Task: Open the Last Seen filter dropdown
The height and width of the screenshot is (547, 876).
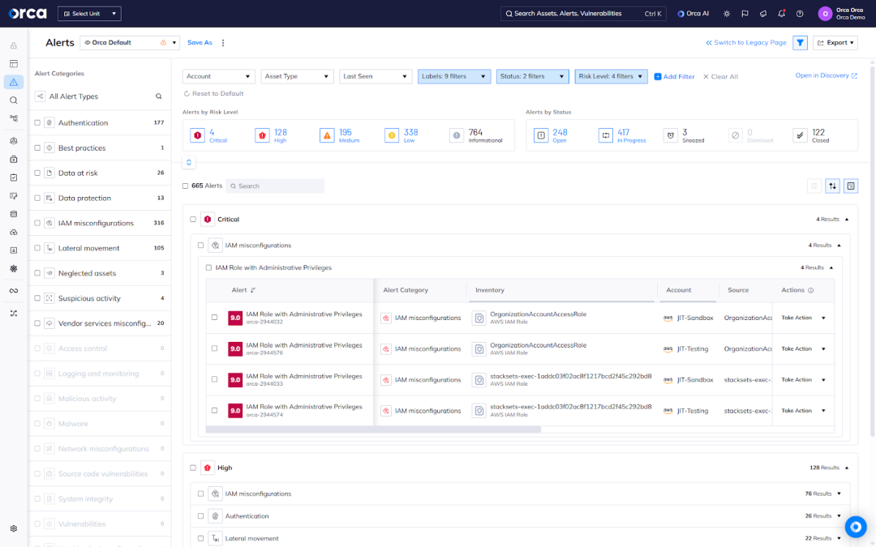Action: click(376, 76)
